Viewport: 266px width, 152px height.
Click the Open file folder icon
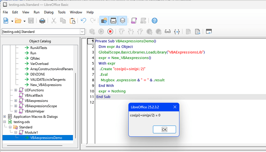18,21
